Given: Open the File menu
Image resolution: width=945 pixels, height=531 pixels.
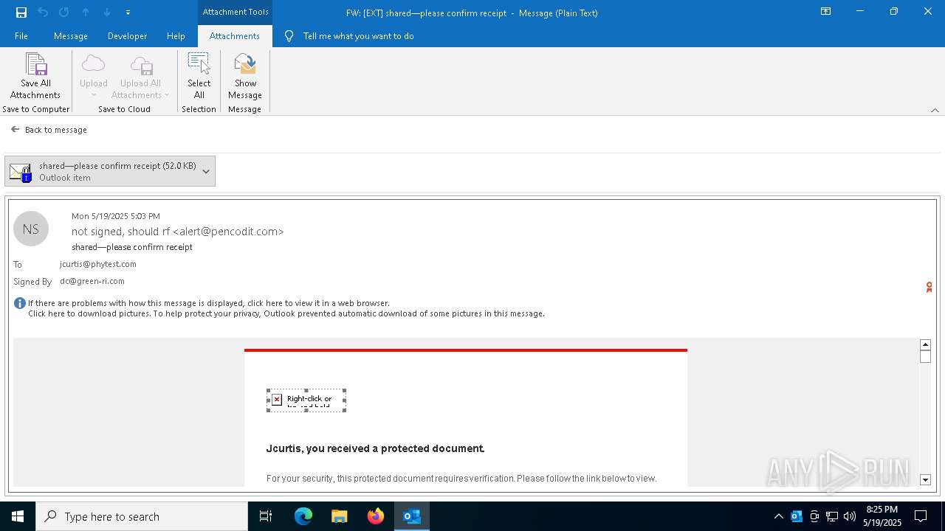Looking at the screenshot, I should [x=21, y=36].
